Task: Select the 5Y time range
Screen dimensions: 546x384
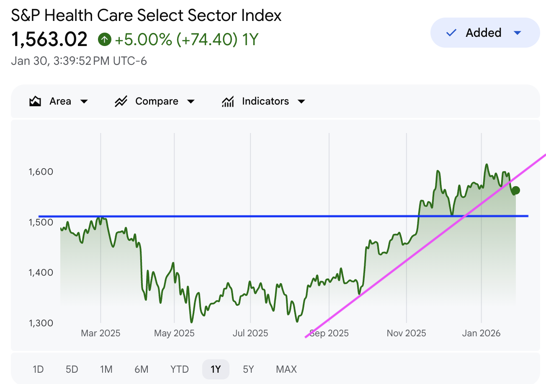Action: coord(248,369)
